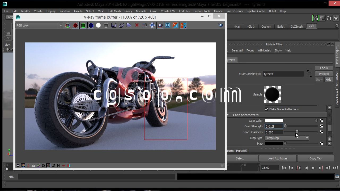This screenshot has height=191, width=340.
Task: Open the Create UVs menu
Action: [x=168, y=11]
